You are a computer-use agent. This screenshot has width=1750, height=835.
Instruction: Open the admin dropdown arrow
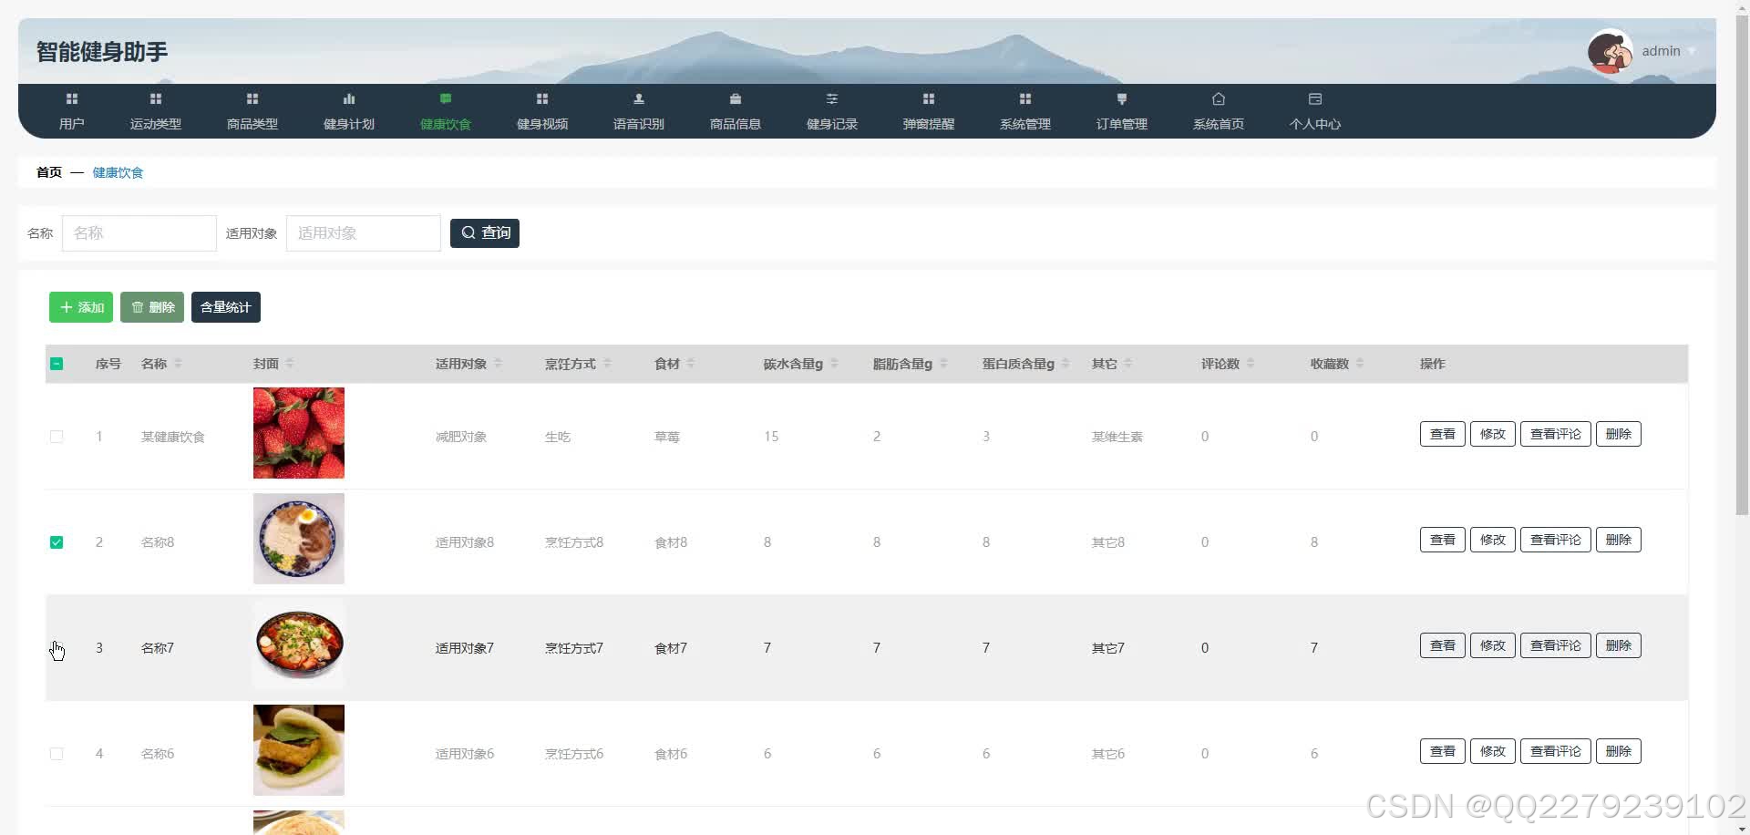tap(1692, 51)
